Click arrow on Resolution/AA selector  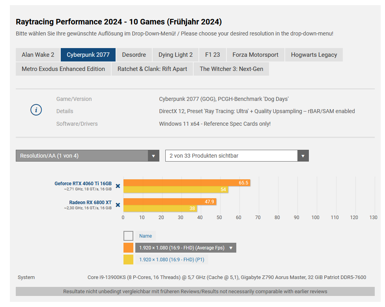tap(153, 156)
